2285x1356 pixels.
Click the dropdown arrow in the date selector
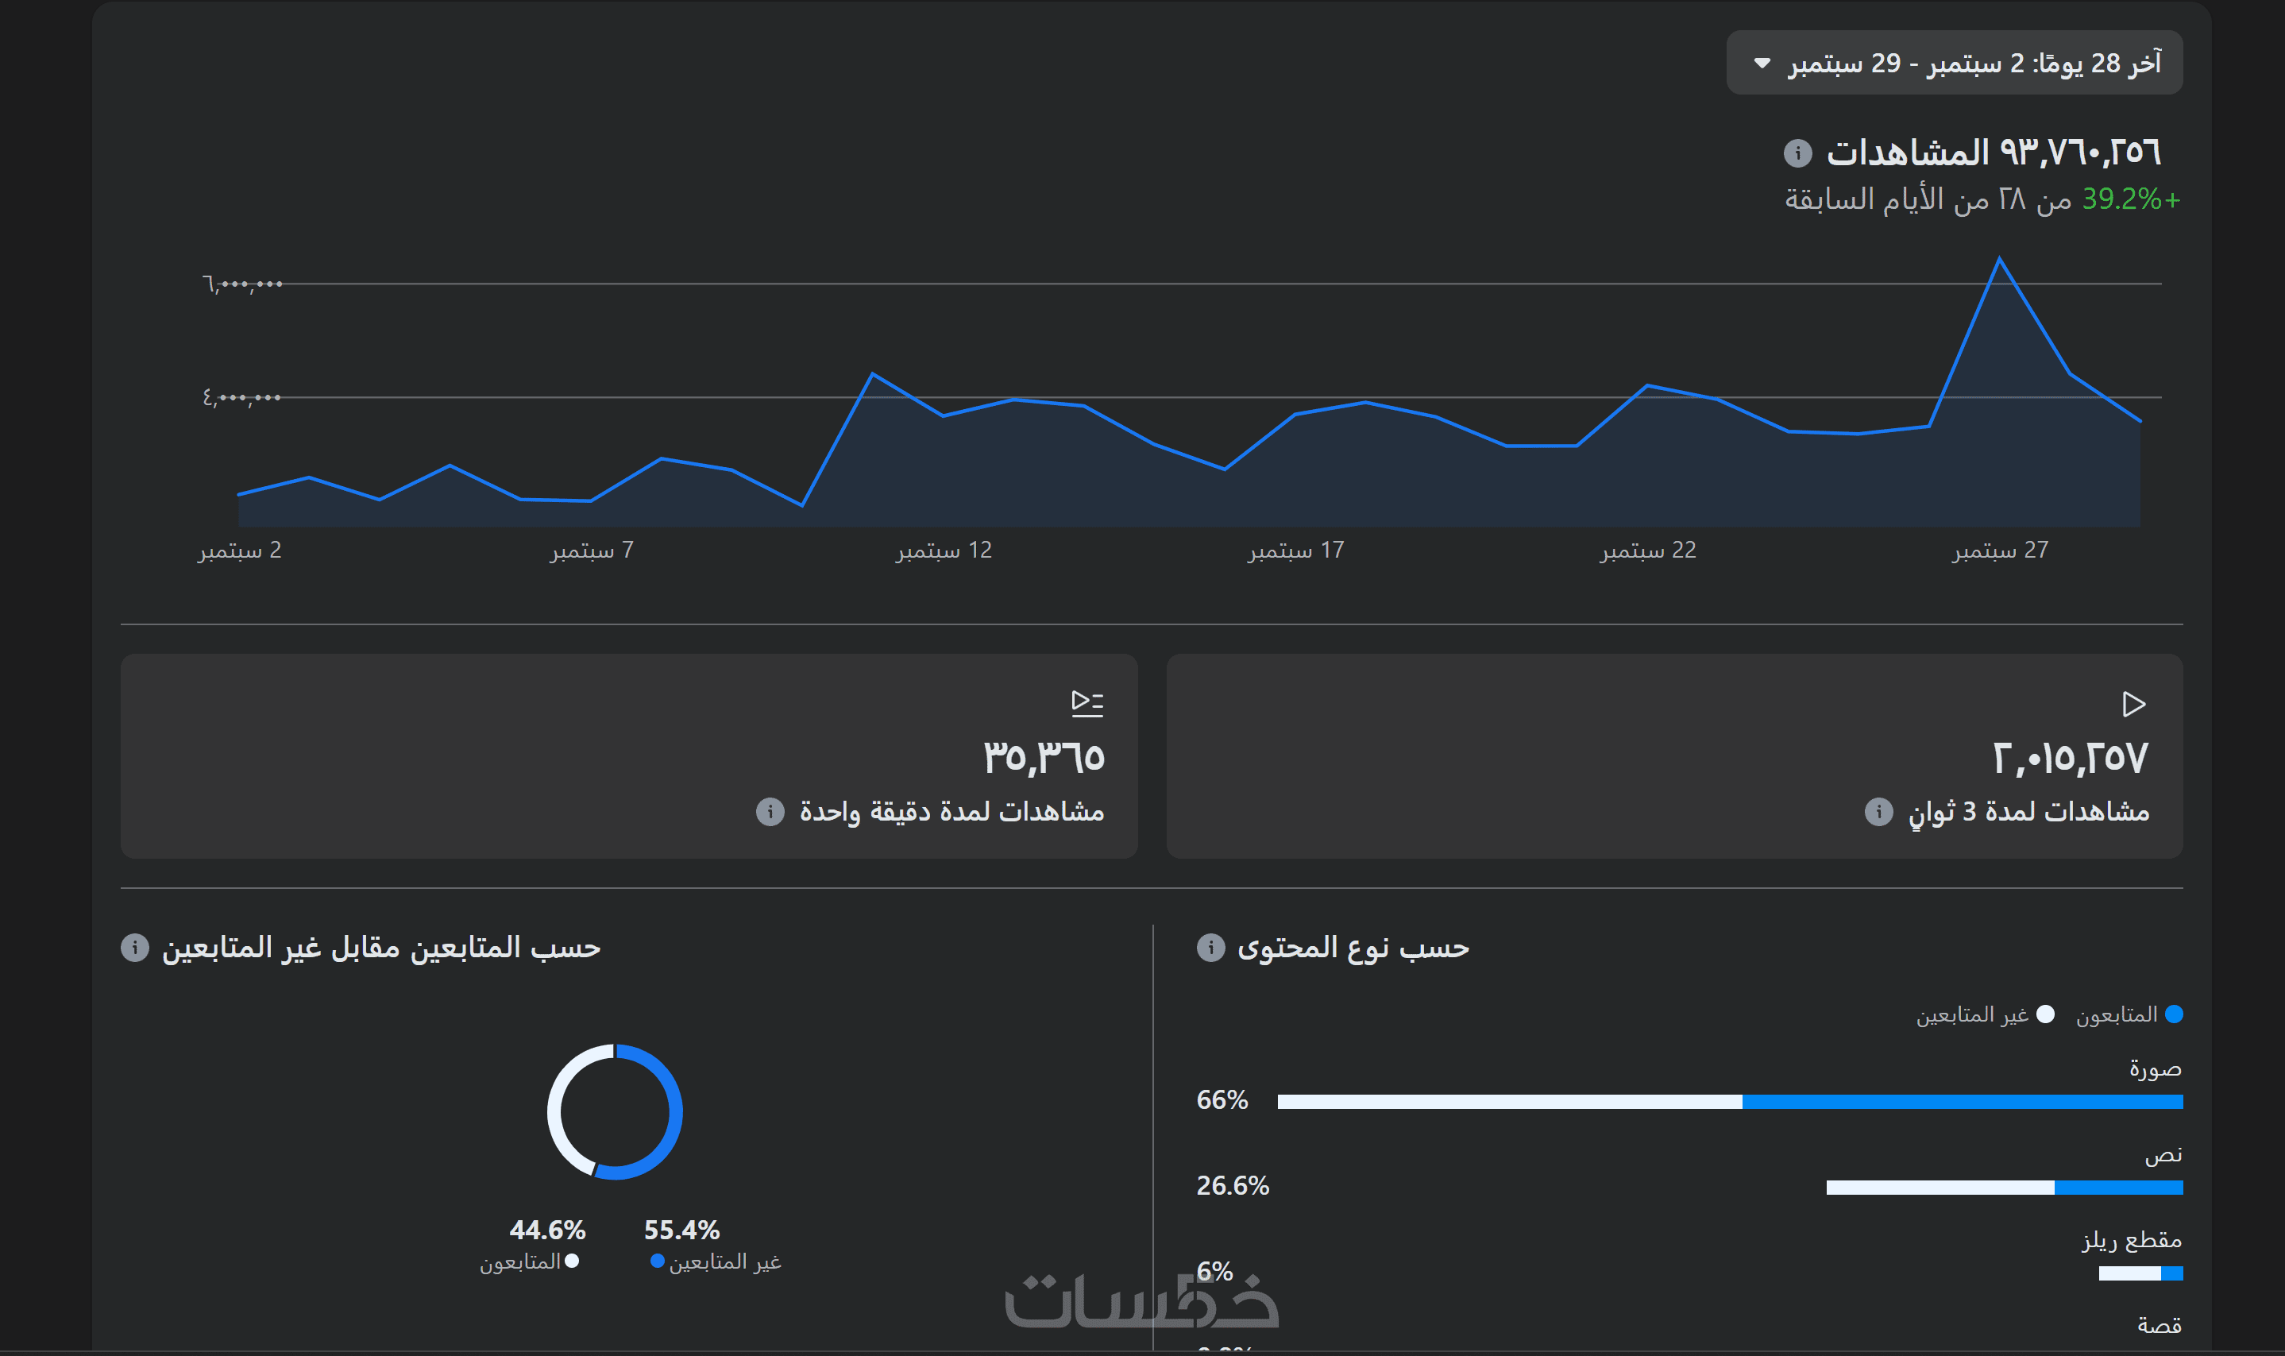[x=1762, y=63]
